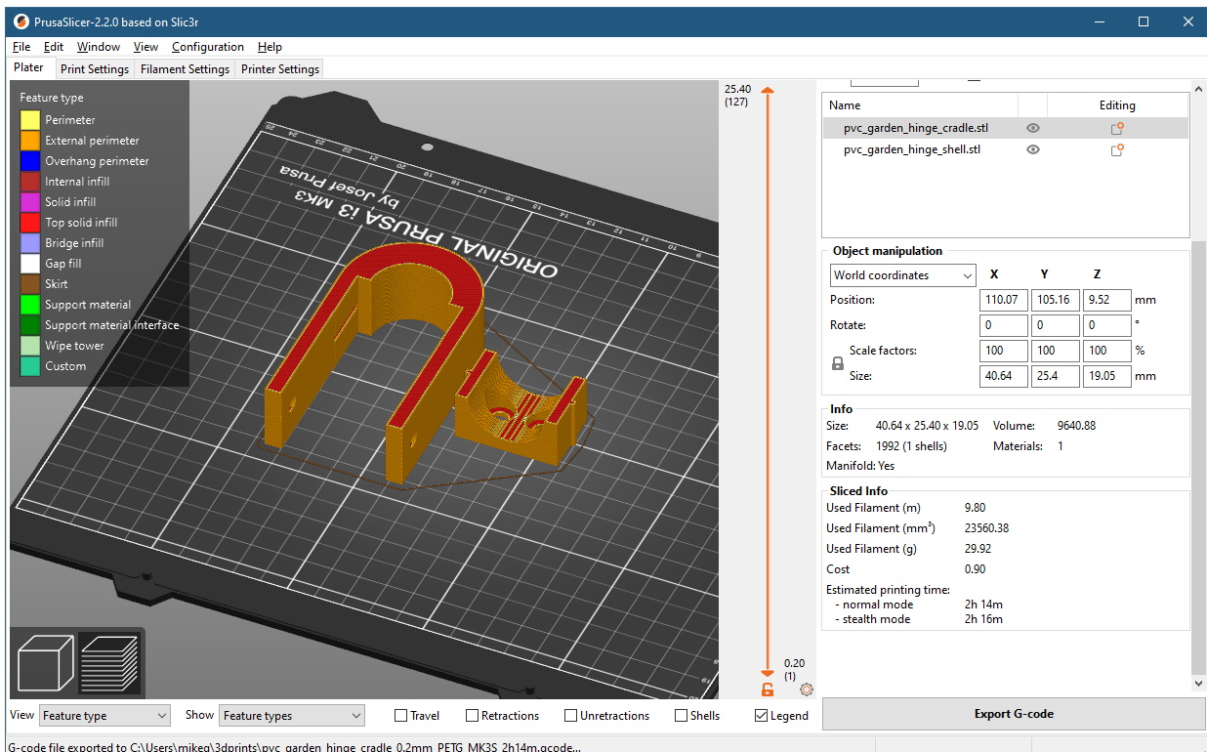Open the Edit menu
This screenshot has width=1207, height=752.
tap(54, 47)
